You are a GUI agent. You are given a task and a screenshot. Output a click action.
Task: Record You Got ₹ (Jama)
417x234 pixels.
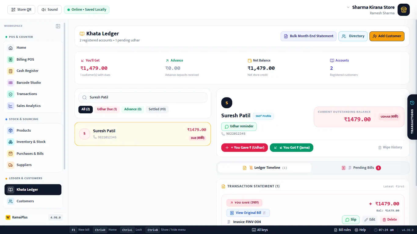tap(292, 147)
